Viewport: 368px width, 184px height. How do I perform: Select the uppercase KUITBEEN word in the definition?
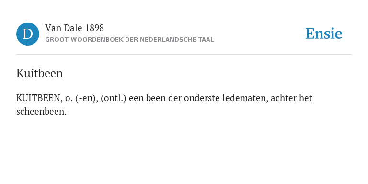[38, 98]
